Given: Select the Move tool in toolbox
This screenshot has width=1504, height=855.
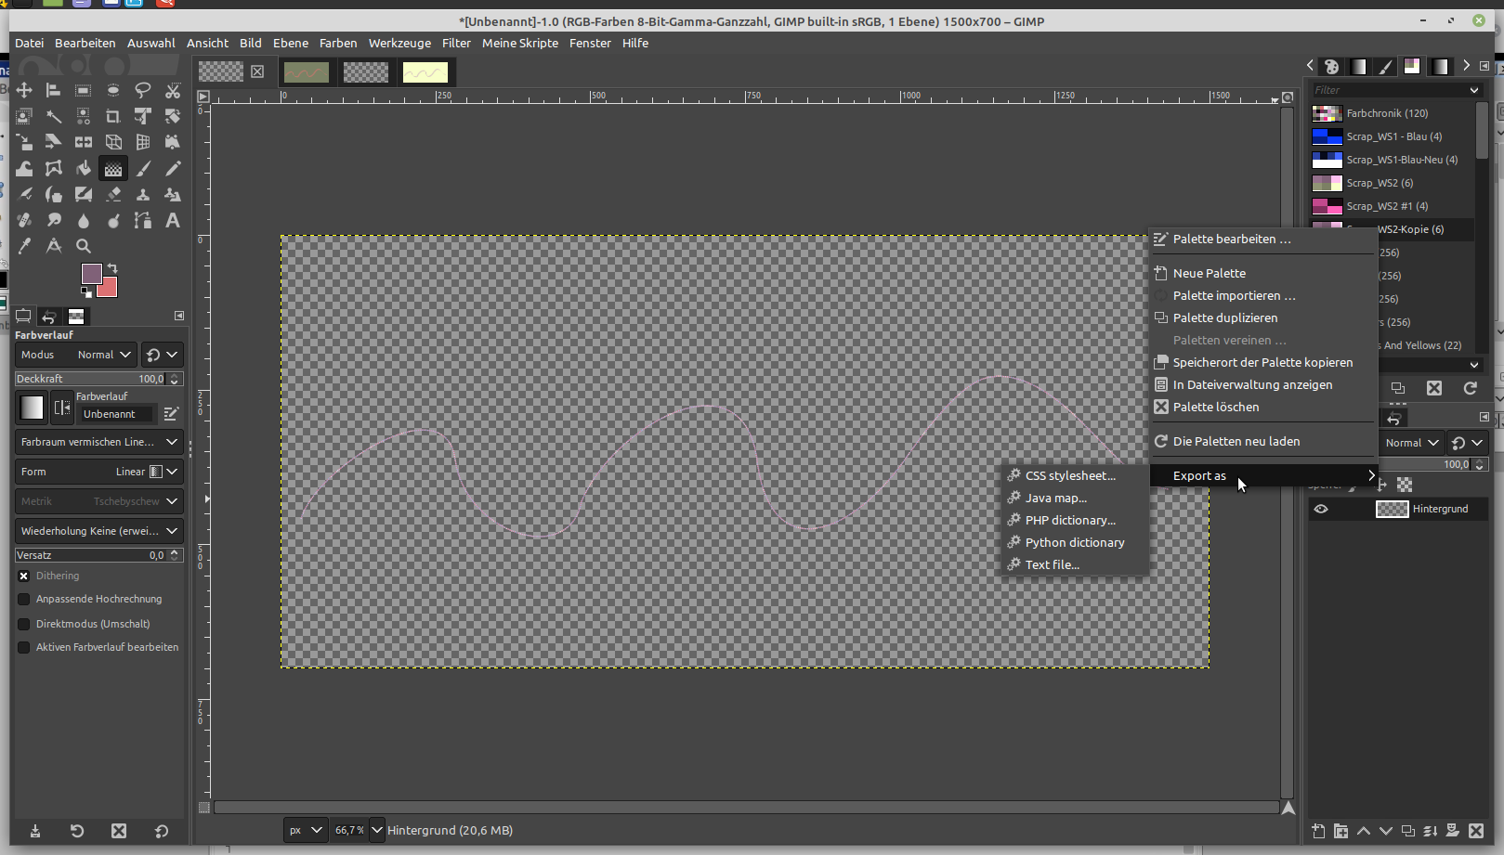Looking at the screenshot, I should pyautogui.click(x=24, y=90).
